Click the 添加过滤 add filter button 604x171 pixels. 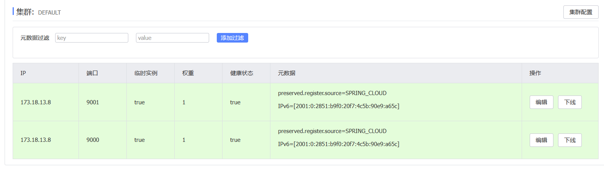click(232, 38)
